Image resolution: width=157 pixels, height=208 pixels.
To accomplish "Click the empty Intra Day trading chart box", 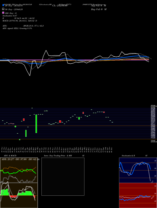I will coord(63,176).
